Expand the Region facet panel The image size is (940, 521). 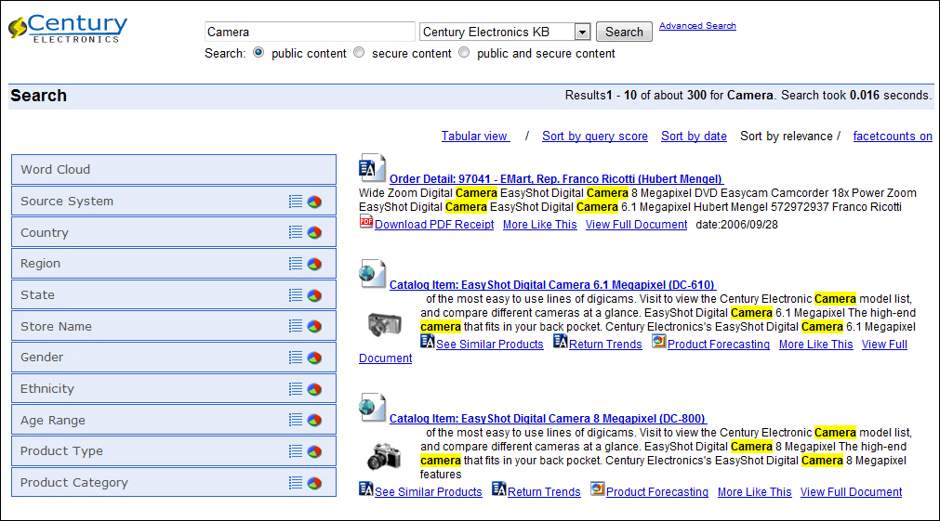pos(174,264)
